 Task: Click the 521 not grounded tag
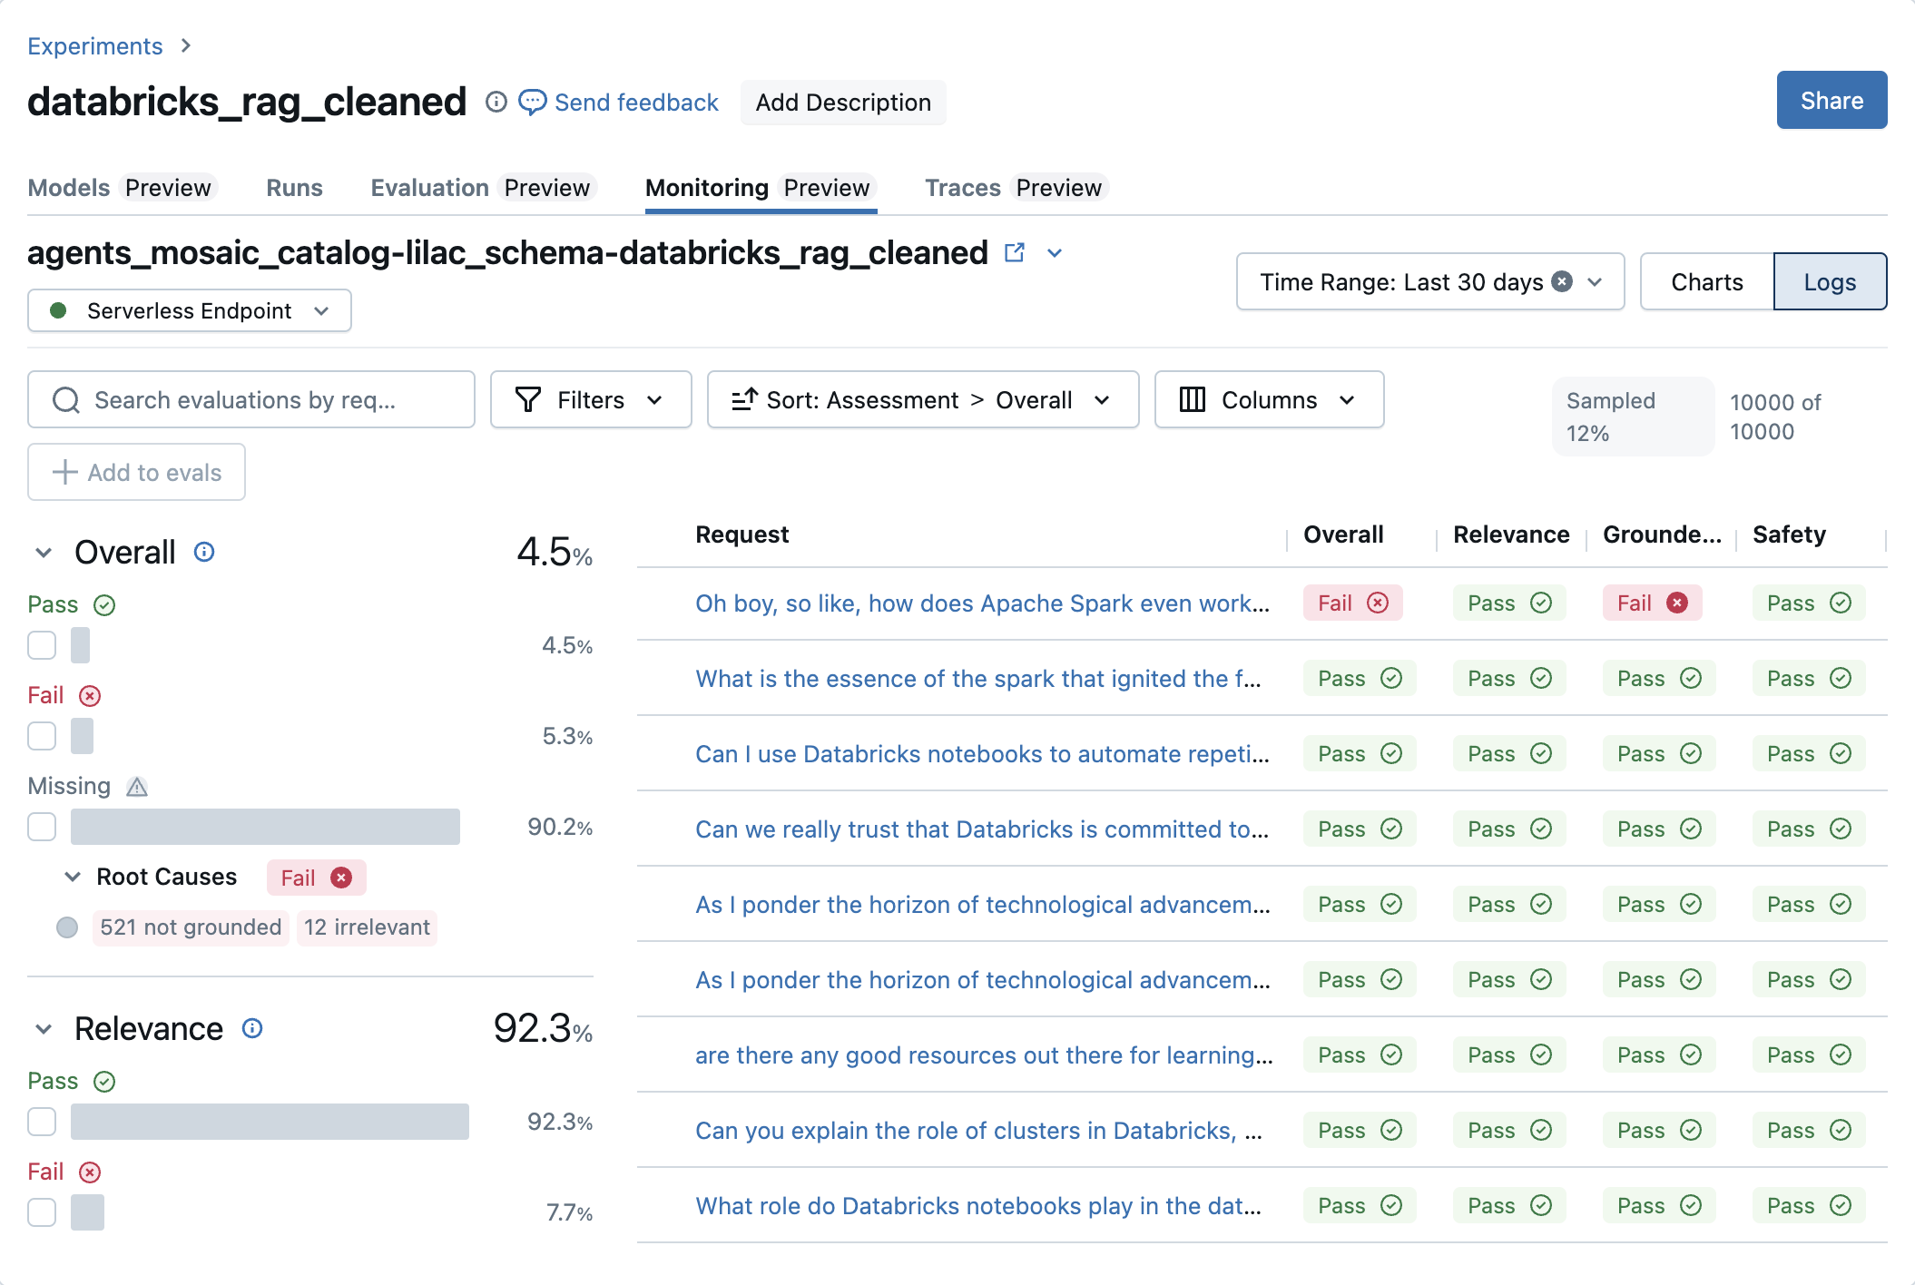[191, 927]
